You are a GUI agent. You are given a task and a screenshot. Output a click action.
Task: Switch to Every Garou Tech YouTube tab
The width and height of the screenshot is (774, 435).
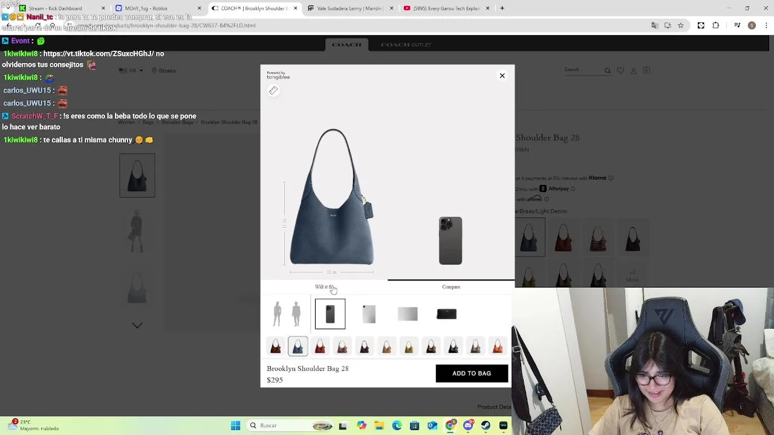point(446,8)
